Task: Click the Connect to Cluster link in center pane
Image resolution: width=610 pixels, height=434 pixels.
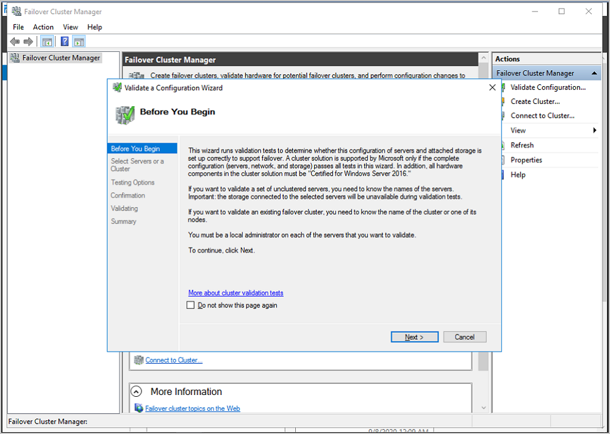Action: (174, 360)
